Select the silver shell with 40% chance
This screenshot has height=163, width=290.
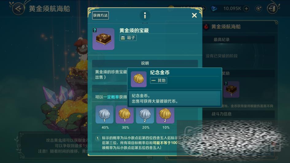105,114
